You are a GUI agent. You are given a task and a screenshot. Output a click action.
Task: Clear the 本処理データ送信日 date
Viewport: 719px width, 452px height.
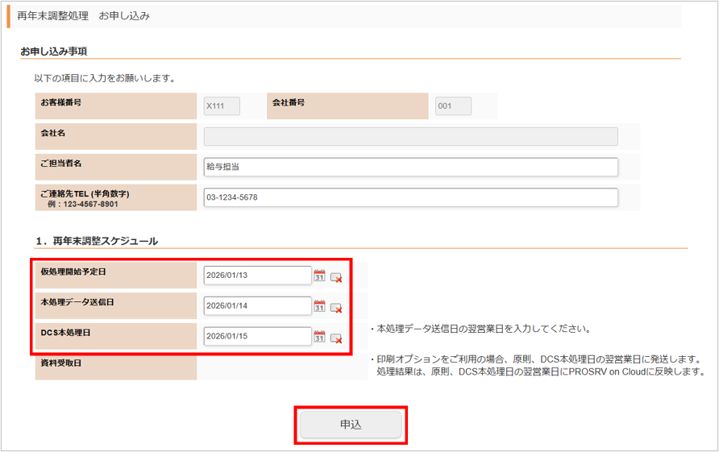336,308
